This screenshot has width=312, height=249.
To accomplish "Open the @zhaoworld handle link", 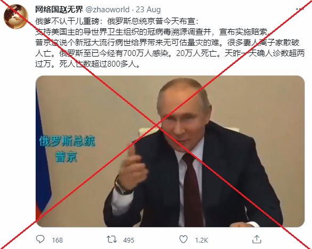I will 107,10.
